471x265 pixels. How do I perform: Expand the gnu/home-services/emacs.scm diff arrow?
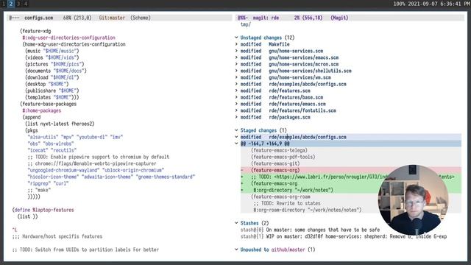(x=236, y=57)
